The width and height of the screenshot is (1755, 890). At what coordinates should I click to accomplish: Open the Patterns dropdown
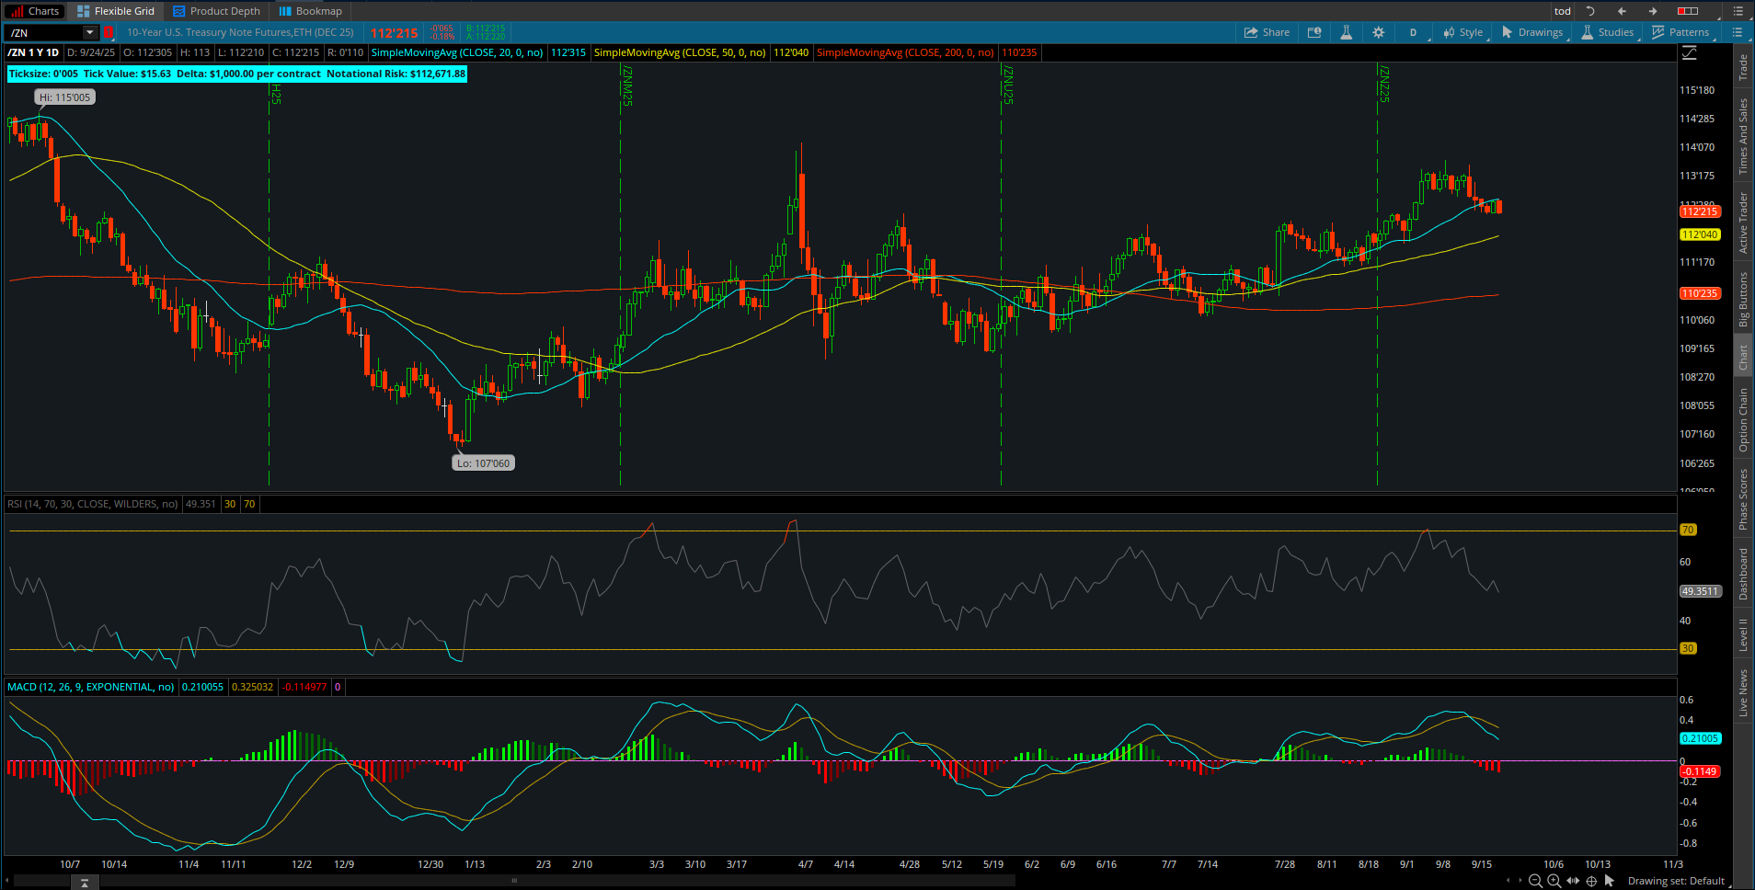pyautogui.click(x=1681, y=32)
